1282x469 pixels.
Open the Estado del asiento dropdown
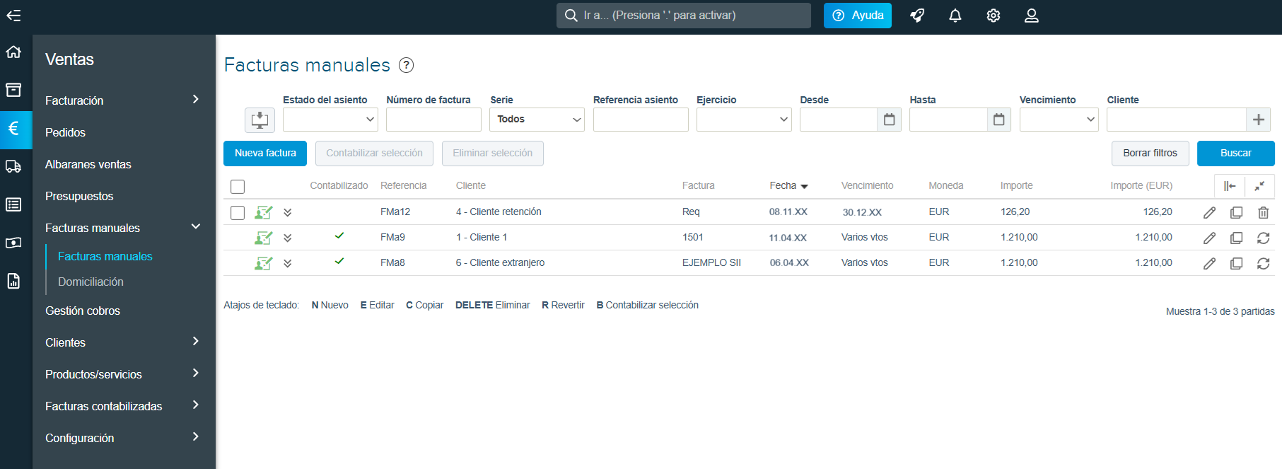click(330, 120)
